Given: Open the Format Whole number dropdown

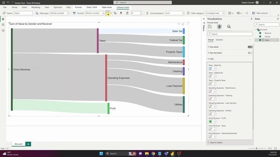Looking at the screenshot, I should click(x=94, y=13).
